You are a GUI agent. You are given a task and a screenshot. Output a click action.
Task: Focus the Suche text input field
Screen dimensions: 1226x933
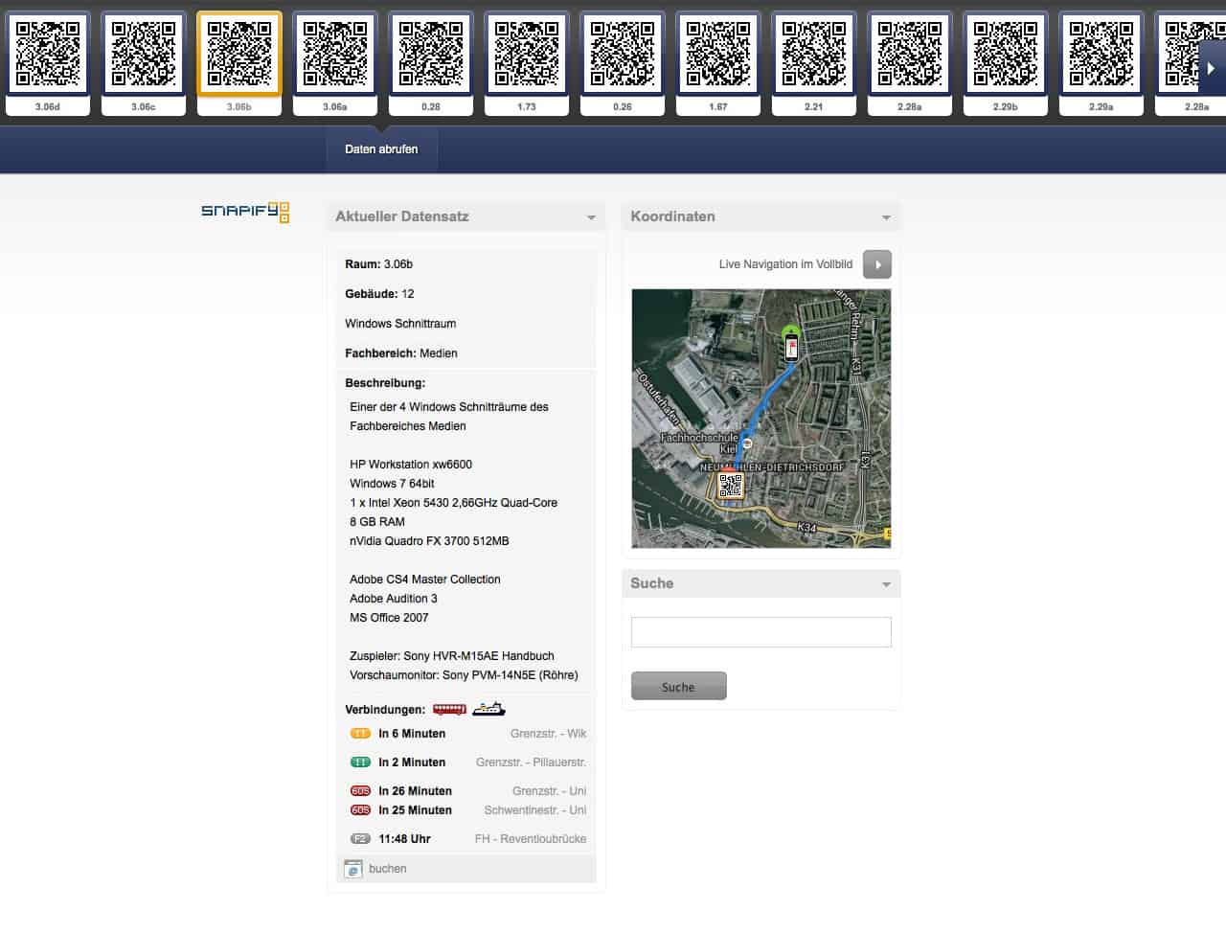(761, 632)
